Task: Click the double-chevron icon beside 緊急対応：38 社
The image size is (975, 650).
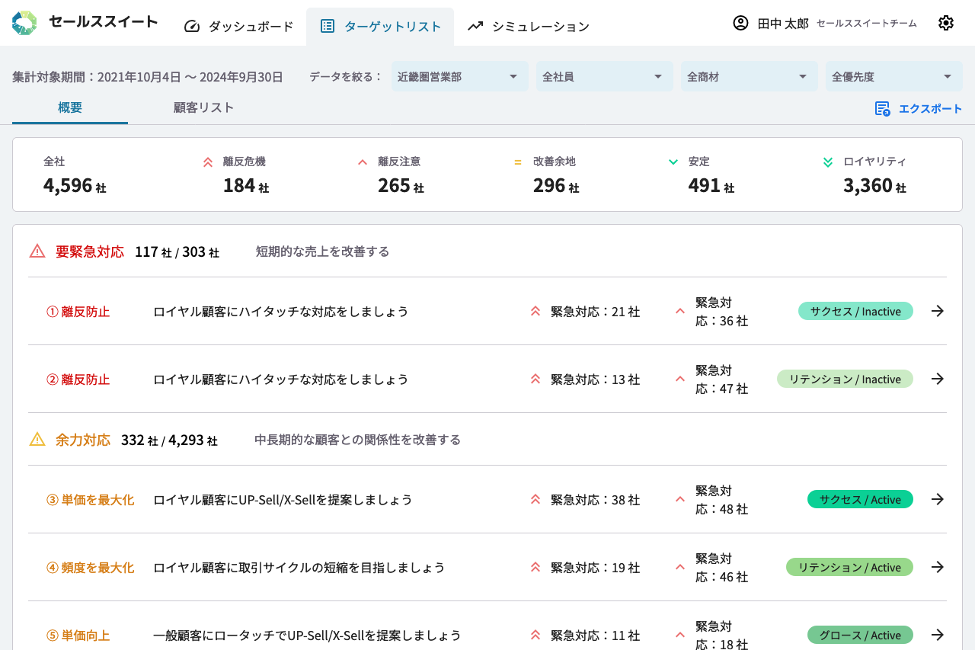Action: 535,499
